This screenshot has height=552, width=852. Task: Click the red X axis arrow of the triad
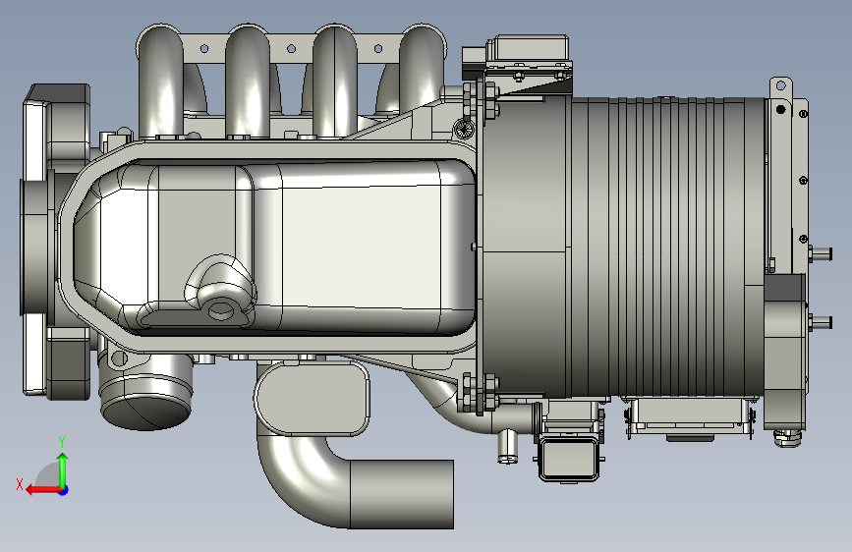coord(43,490)
